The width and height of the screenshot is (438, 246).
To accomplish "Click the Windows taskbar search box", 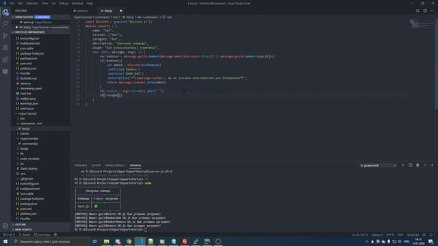I will tap(50, 241).
